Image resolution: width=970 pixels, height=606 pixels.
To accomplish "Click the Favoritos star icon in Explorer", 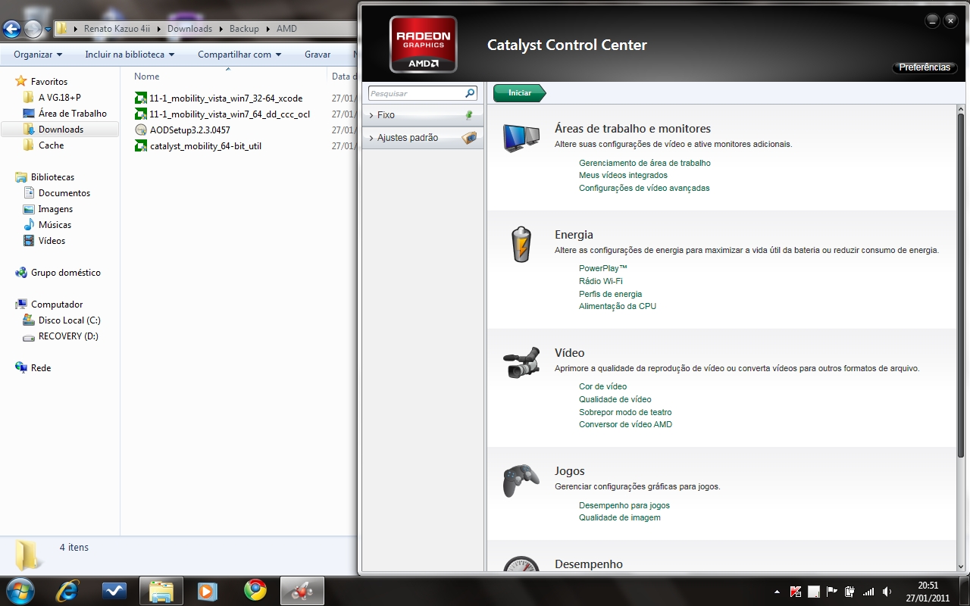I will coord(20,81).
